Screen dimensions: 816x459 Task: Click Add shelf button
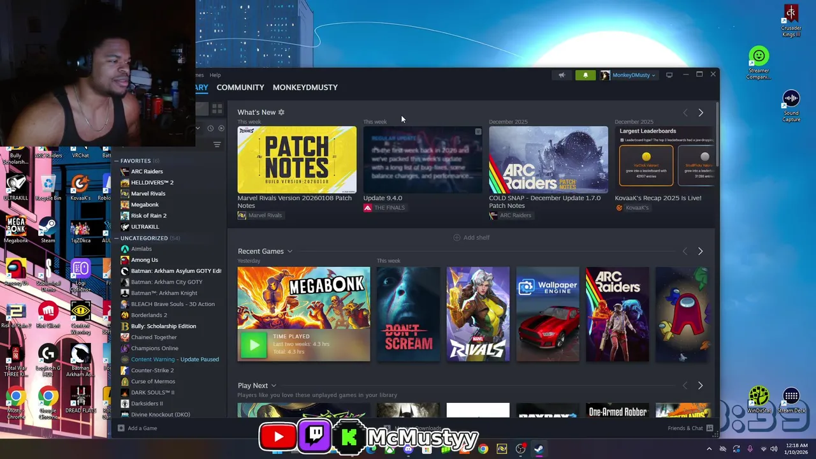tap(472, 237)
